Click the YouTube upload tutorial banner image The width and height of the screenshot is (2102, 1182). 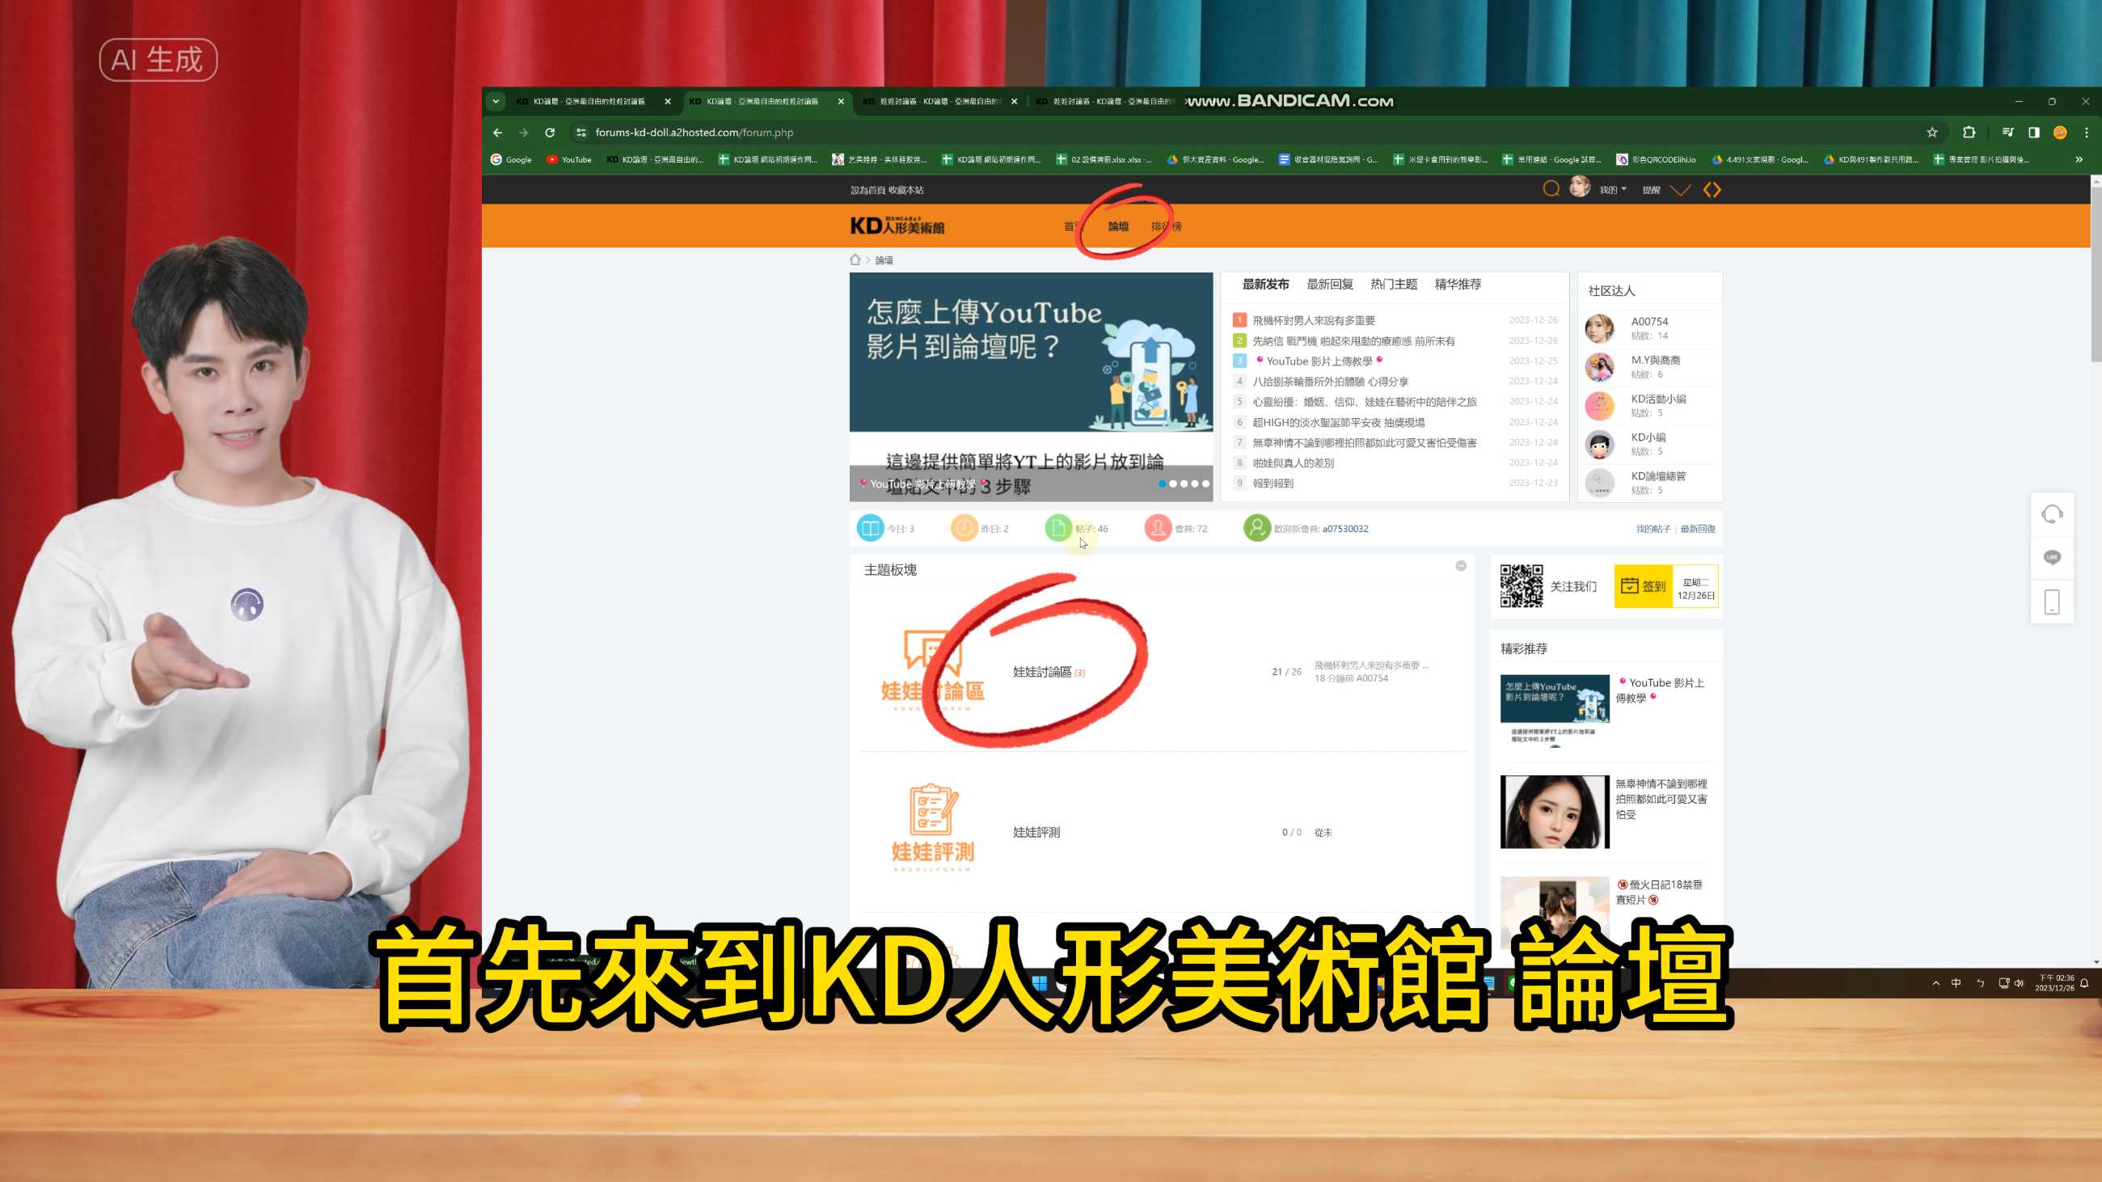[x=1032, y=386]
